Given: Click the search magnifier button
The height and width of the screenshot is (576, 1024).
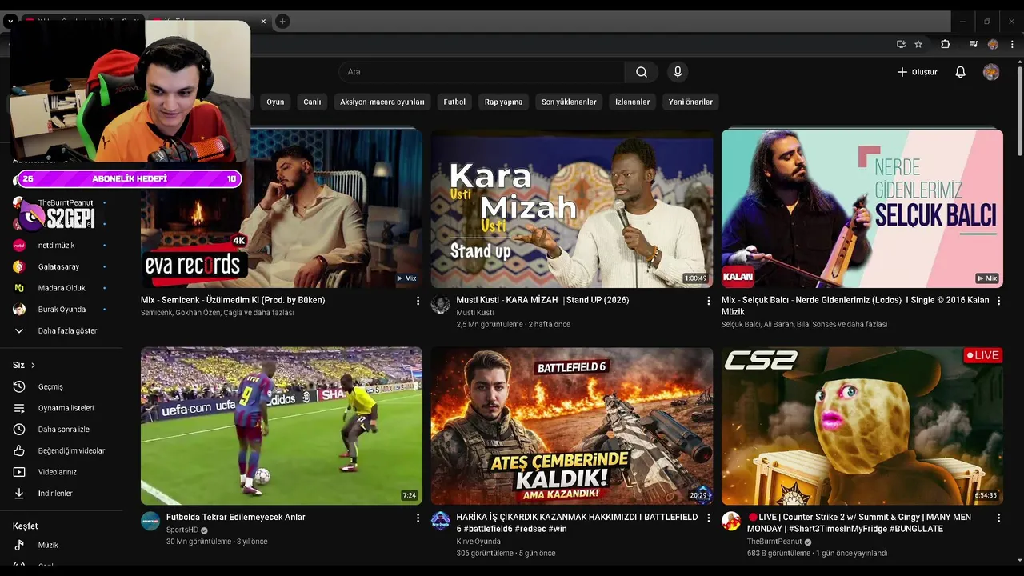Looking at the screenshot, I should pos(642,72).
